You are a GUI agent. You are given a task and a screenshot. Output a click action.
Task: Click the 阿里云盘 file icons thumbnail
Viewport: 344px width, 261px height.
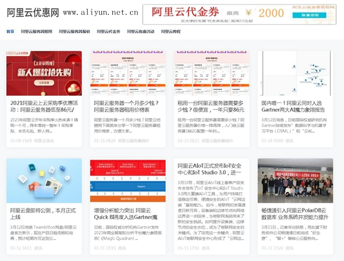(x=44, y=181)
